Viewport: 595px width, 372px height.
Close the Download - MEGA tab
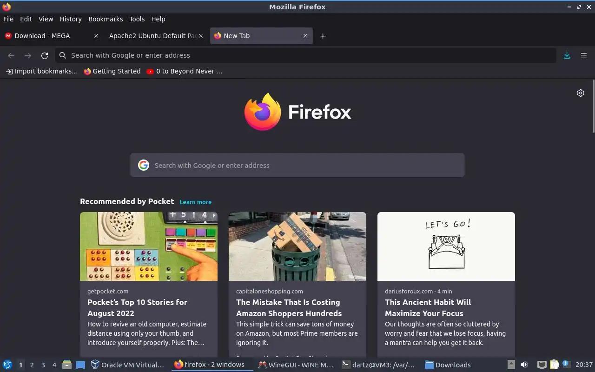(x=96, y=36)
